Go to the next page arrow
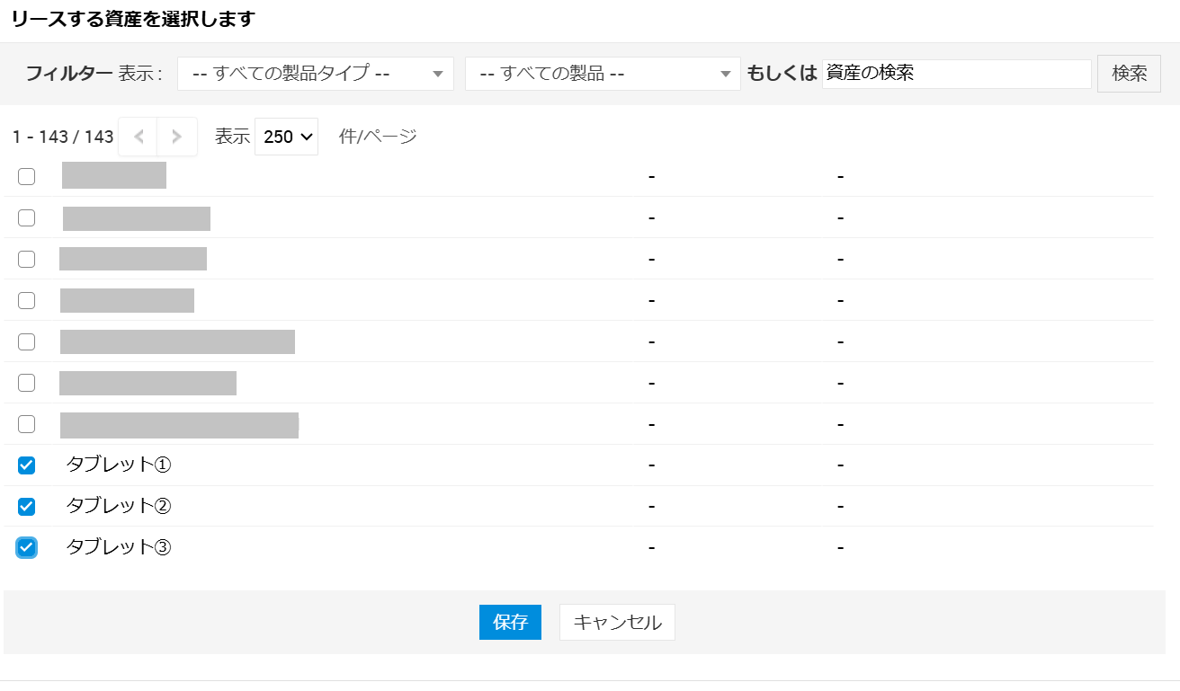This screenshot has width=1180, height=691. point(177,137)
